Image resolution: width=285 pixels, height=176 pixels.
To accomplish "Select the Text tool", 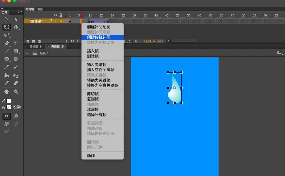I will point(16,43).
